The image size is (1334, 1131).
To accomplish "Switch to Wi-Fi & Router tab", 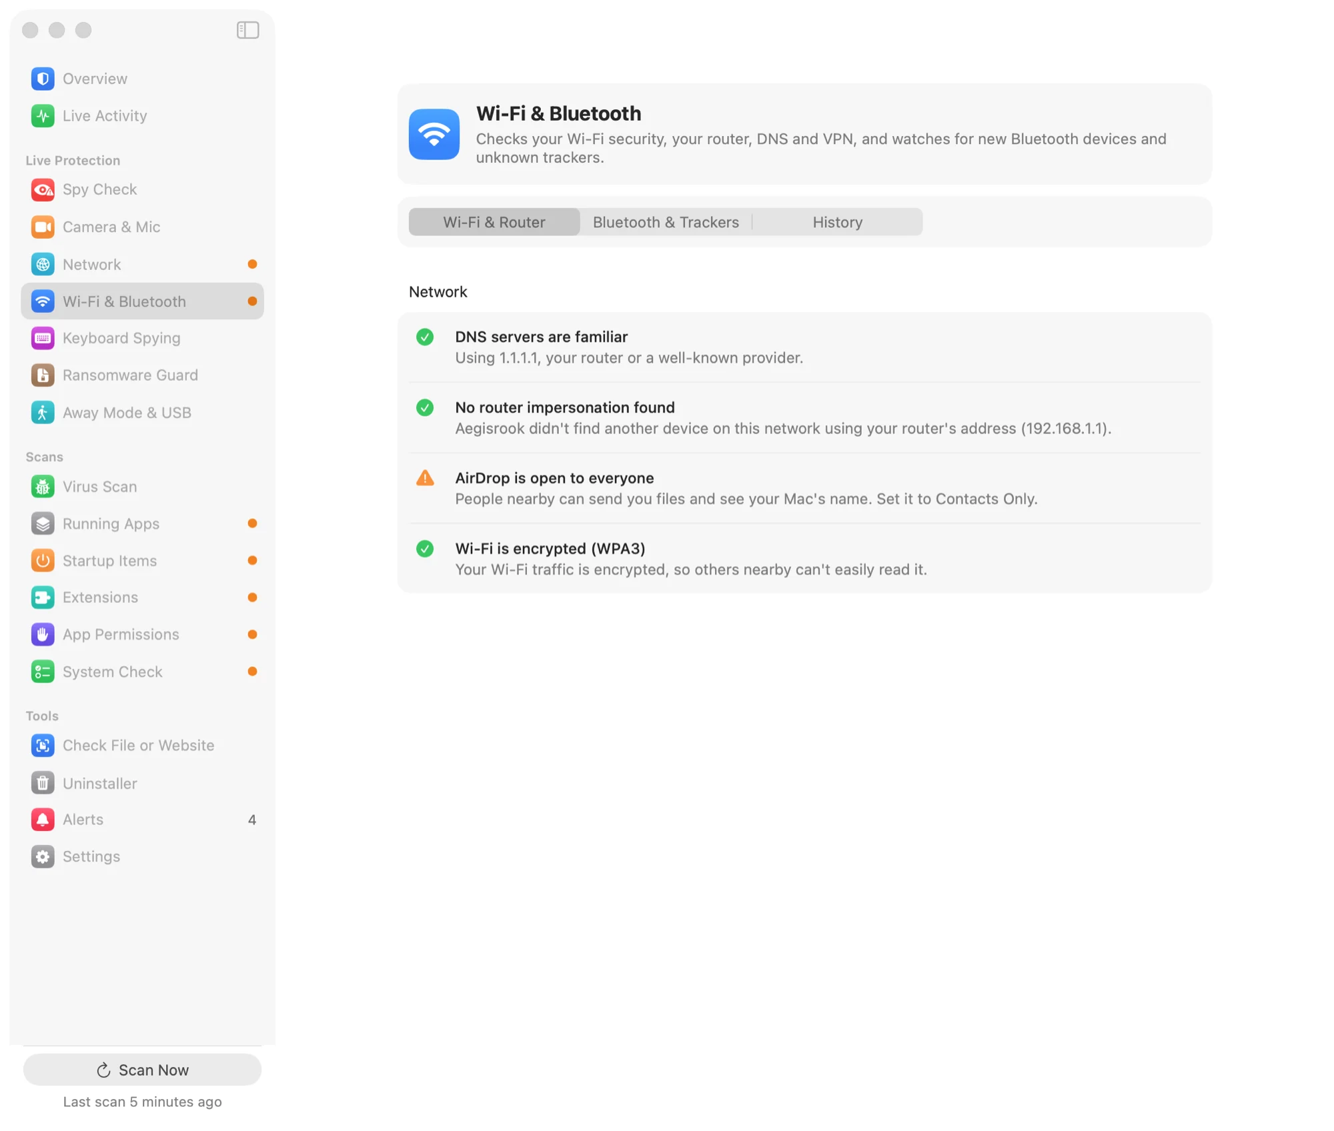I will 494,222.
